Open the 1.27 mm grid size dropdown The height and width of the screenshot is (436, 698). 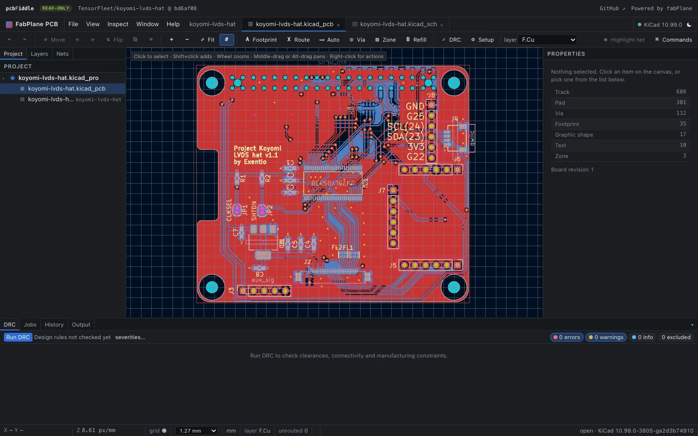196,431
